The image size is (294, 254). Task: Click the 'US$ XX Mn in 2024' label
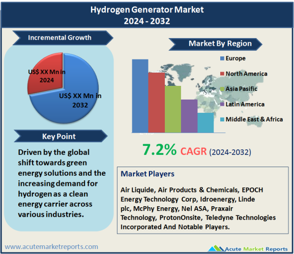(x=47, y=76)
